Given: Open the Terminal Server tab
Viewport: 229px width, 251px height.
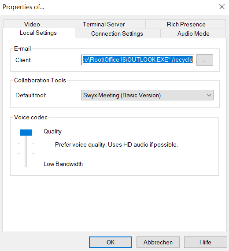Looking at the screenshot, I should tap(103, 24).
